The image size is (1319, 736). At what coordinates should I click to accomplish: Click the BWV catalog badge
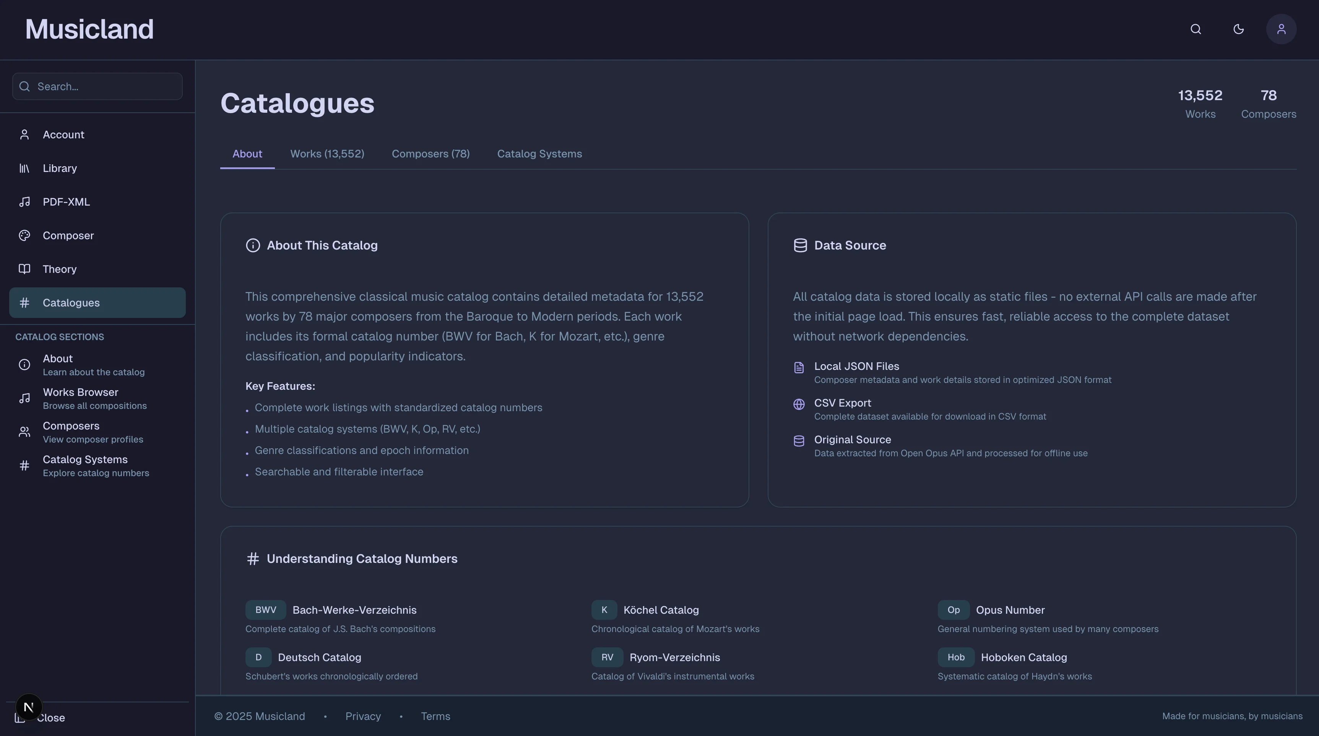[265, 610]
